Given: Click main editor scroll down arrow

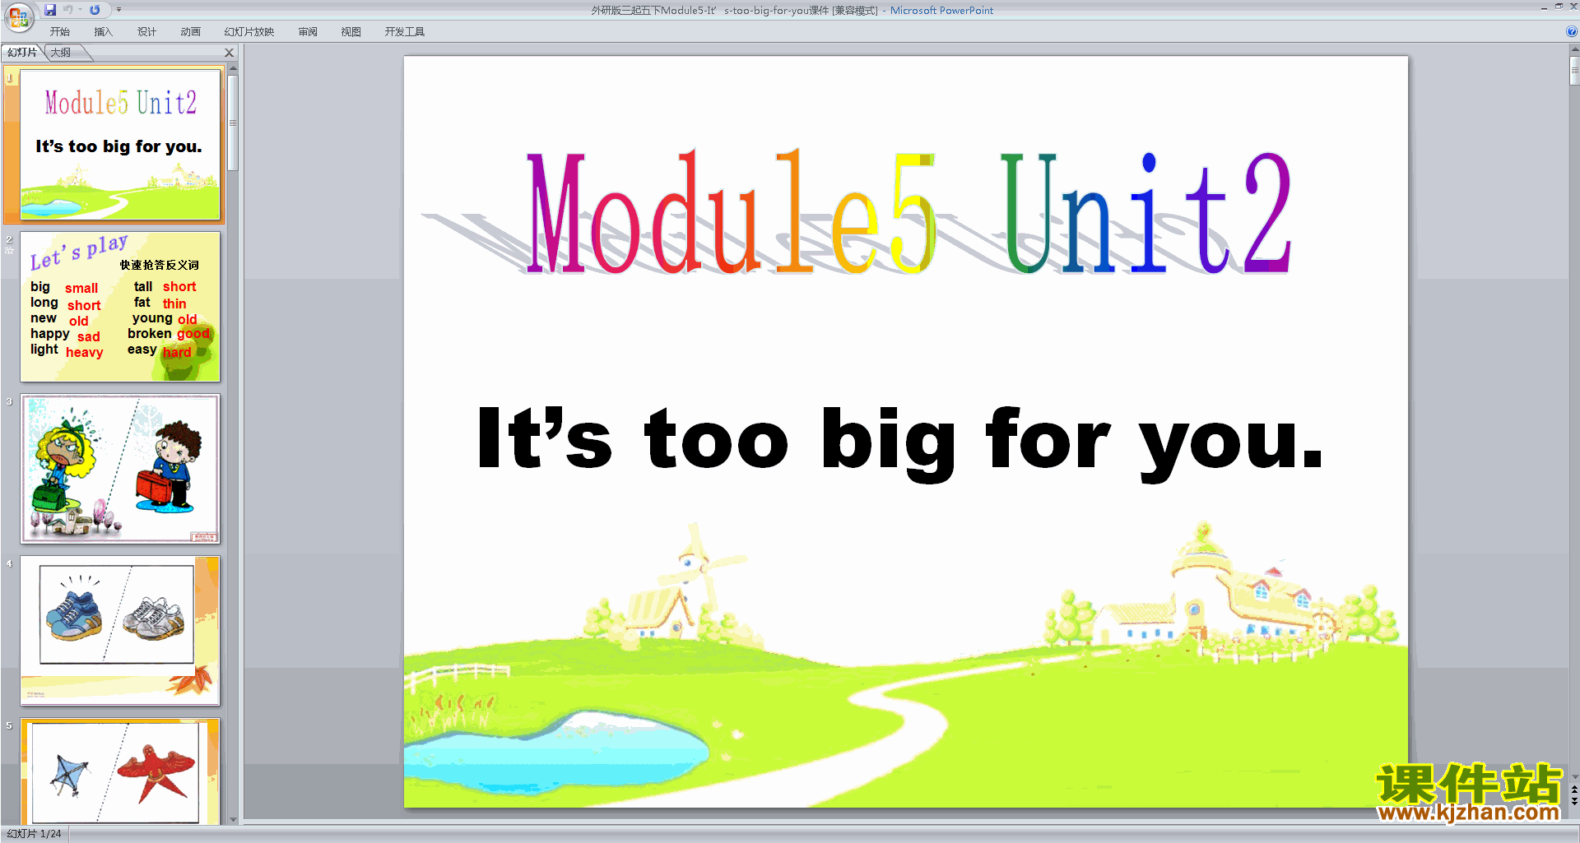Looking at the screenshot, I should [x=1574, y=776].
